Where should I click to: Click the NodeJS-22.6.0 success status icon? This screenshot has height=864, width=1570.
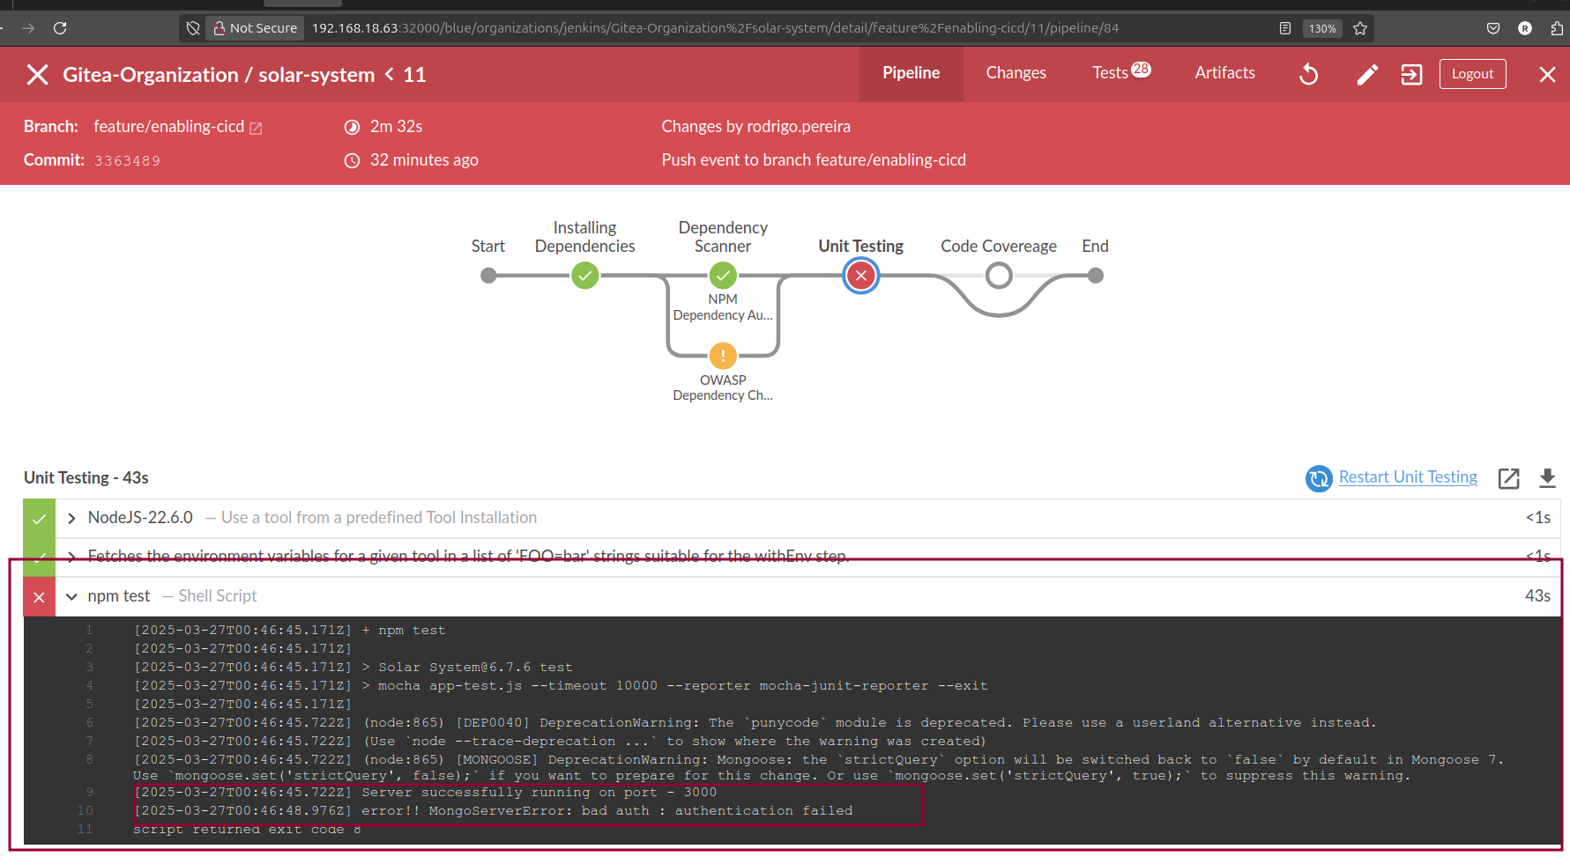[x=39, y=519]
